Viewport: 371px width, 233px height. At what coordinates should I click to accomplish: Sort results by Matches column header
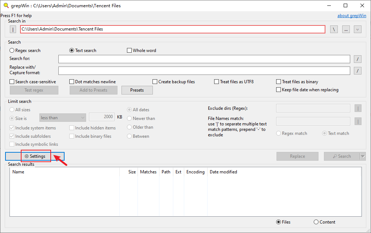point(148,172)
